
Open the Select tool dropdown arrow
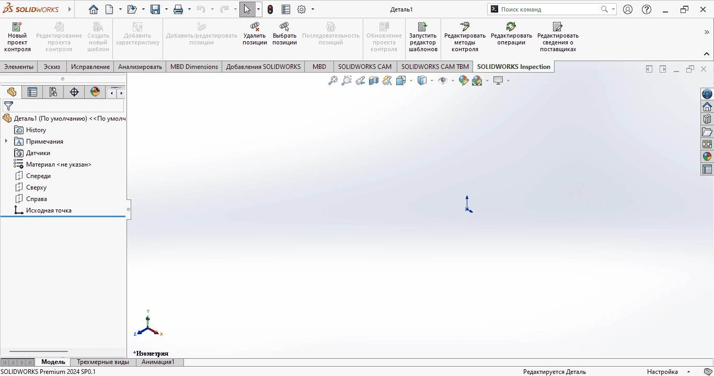click(x=258, y=9)
